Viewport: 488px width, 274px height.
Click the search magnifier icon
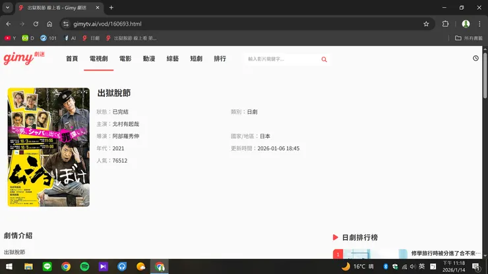point(324,59)
